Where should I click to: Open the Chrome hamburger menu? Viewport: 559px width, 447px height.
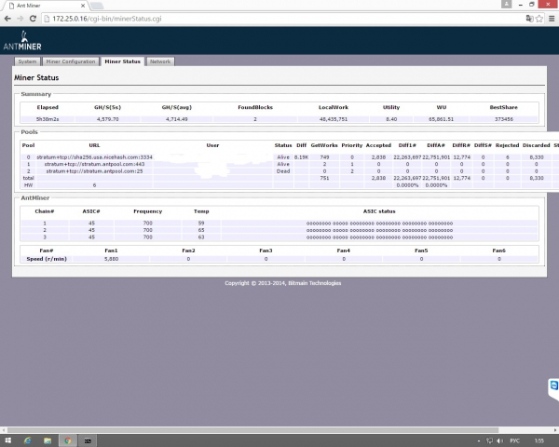552,19
